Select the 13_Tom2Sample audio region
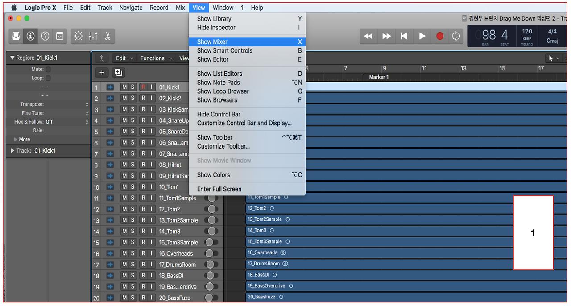571x306 pixels. coord(406,219)
